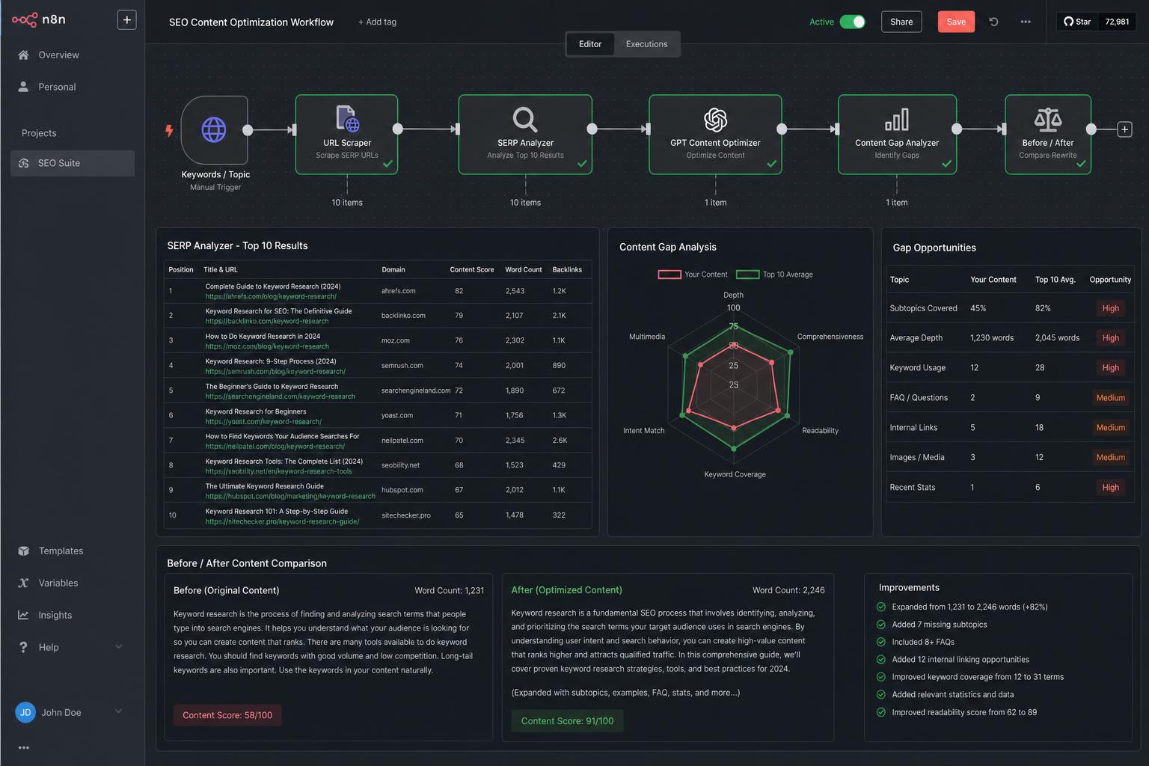Click + Add tag
This screenshot has height=766, width=1149.
pos(378,22)
